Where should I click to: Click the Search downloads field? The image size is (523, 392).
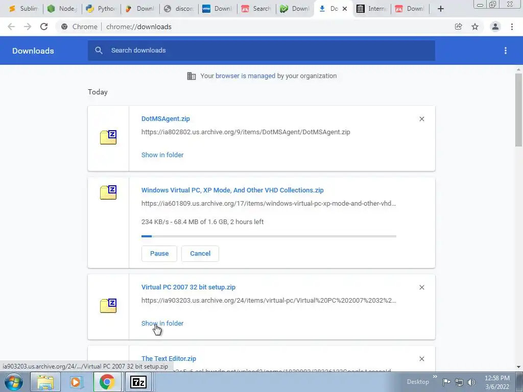(x=261, y=51)
